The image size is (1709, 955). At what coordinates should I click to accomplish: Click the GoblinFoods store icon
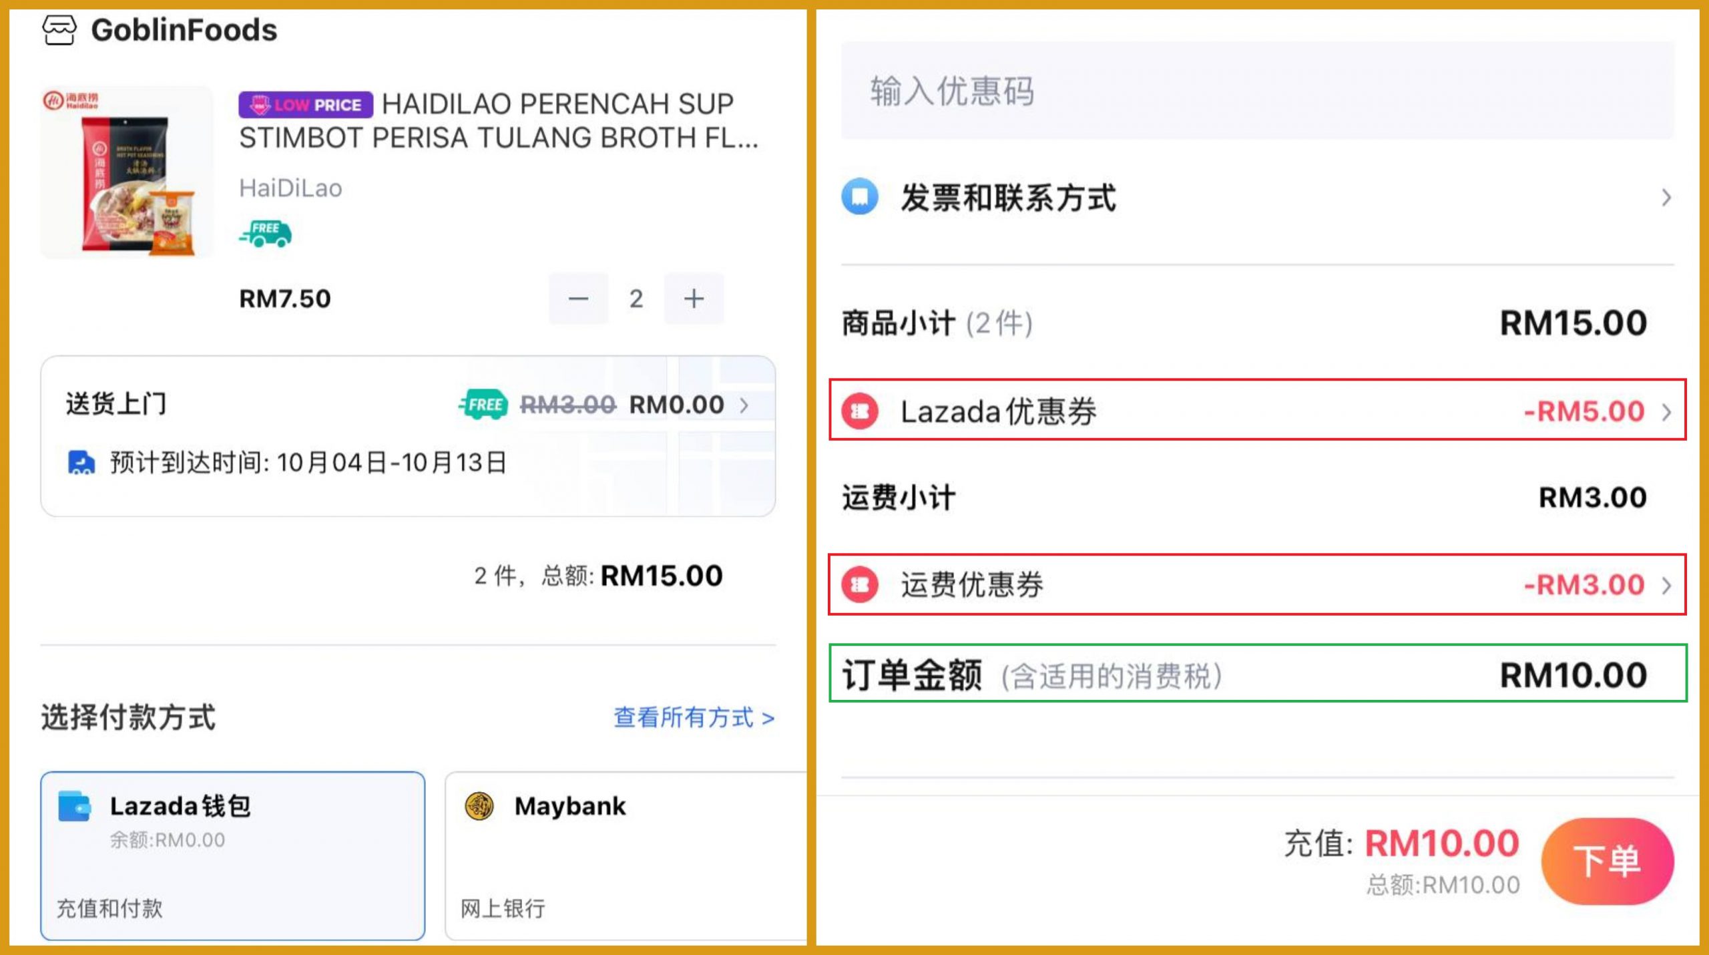tap(59, 30)
